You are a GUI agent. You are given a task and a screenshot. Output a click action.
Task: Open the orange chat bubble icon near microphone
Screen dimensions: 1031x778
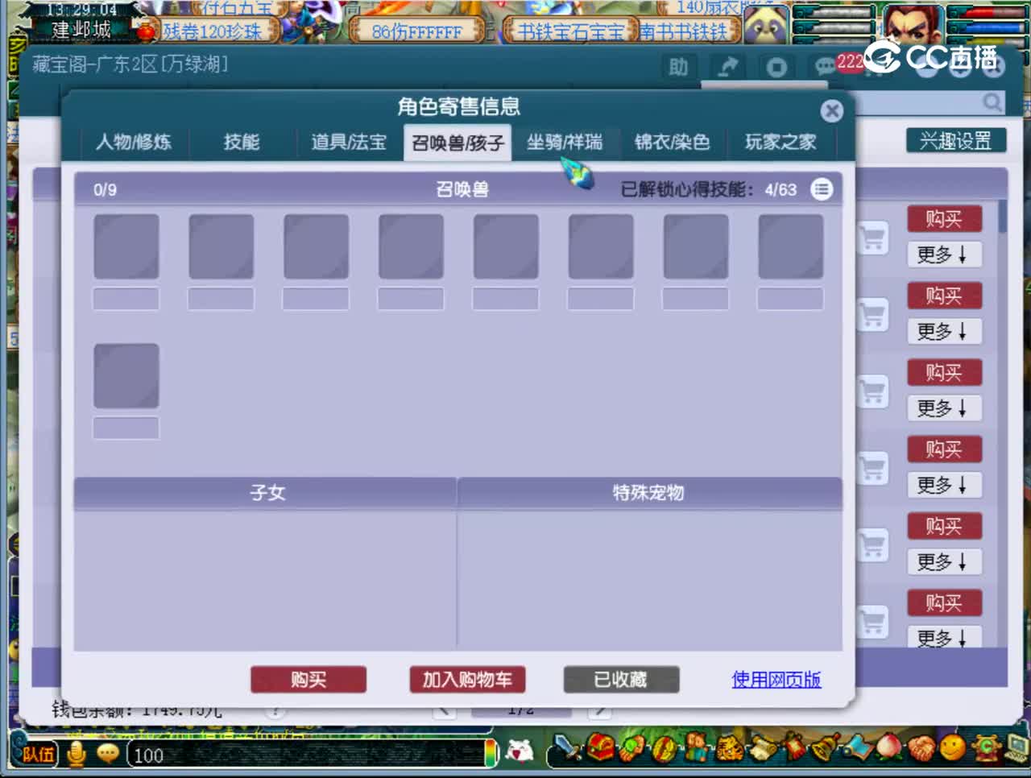tap(108, 754)
